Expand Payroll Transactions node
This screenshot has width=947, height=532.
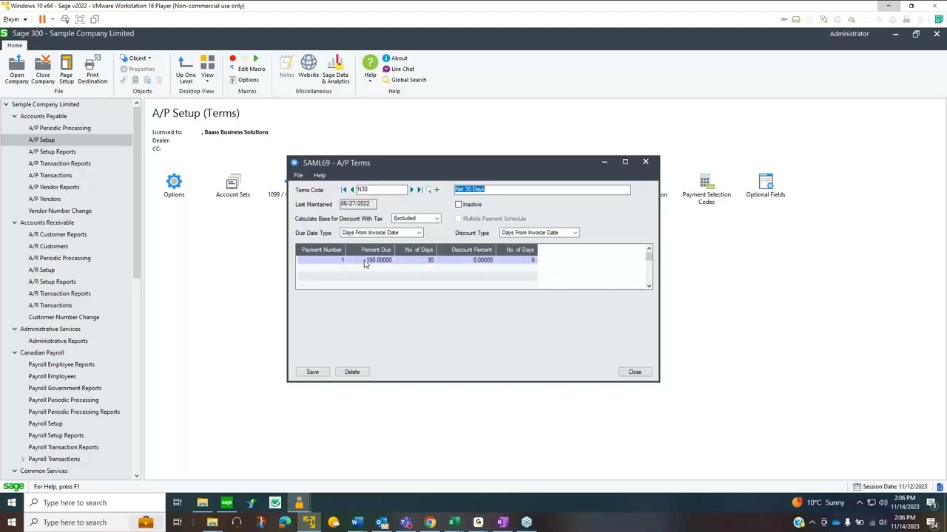pyautogui.click(x=23, y=459)
